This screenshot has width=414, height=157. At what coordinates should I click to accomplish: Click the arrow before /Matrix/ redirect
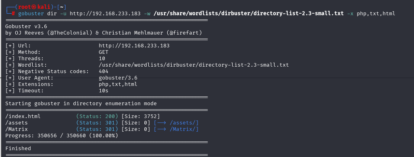click(162, 129)
